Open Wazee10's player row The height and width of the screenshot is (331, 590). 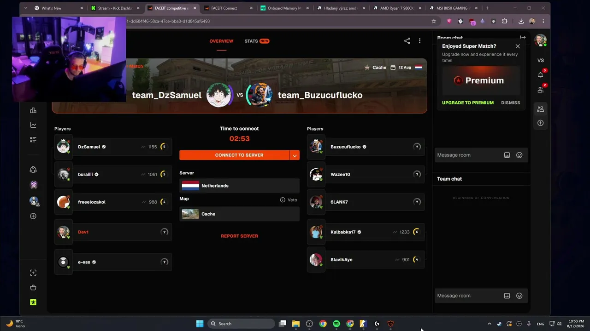[x=366, y=175]
